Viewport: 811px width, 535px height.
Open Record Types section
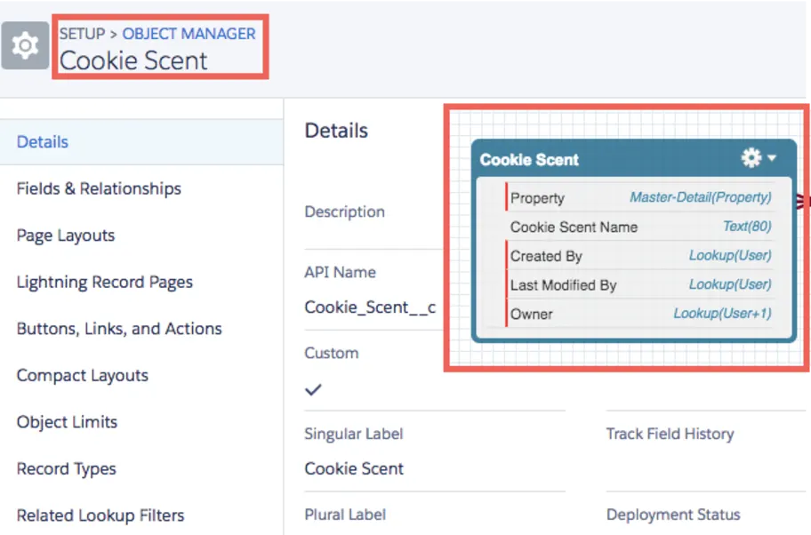pos(66,469)
